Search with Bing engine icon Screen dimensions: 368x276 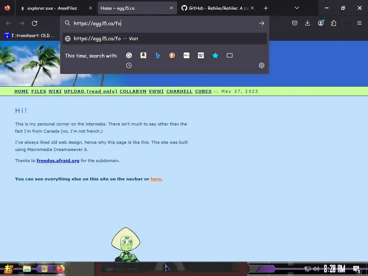click(x=158, y=55)
